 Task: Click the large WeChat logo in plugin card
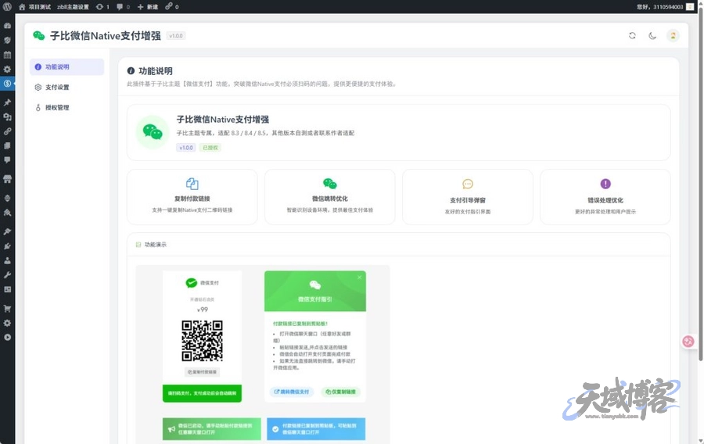click(153, 132)
